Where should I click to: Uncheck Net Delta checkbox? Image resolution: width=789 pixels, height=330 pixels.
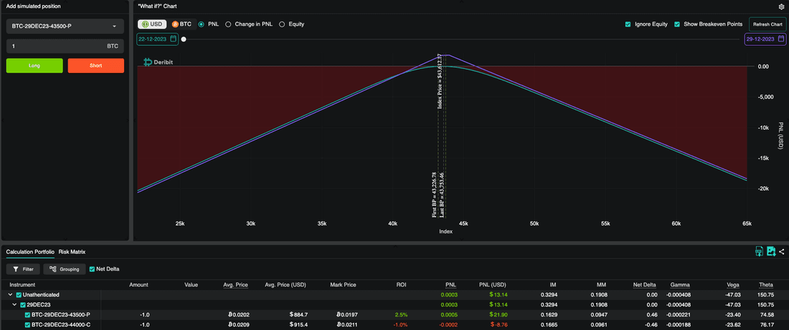point(92,269)
